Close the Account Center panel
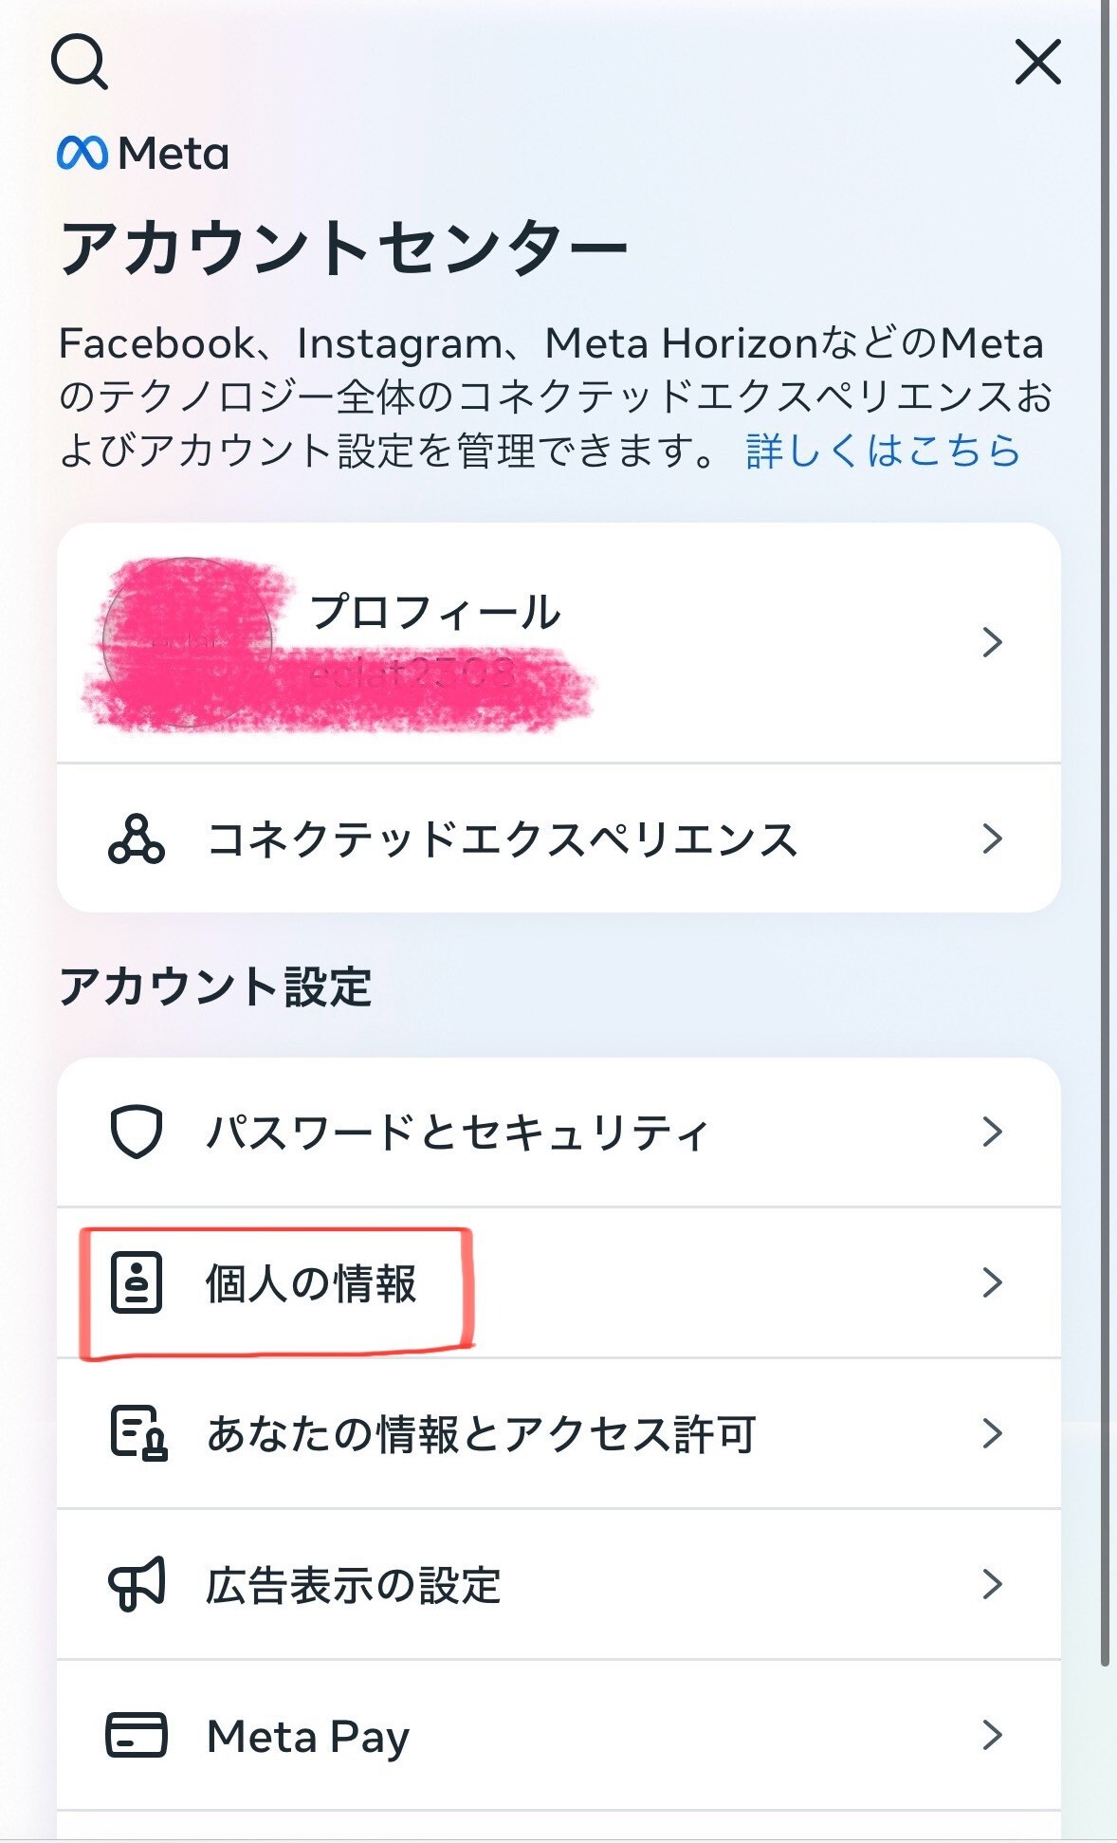Image resolution: width=1117 pixels, height=1843 pixels. 1038,62
